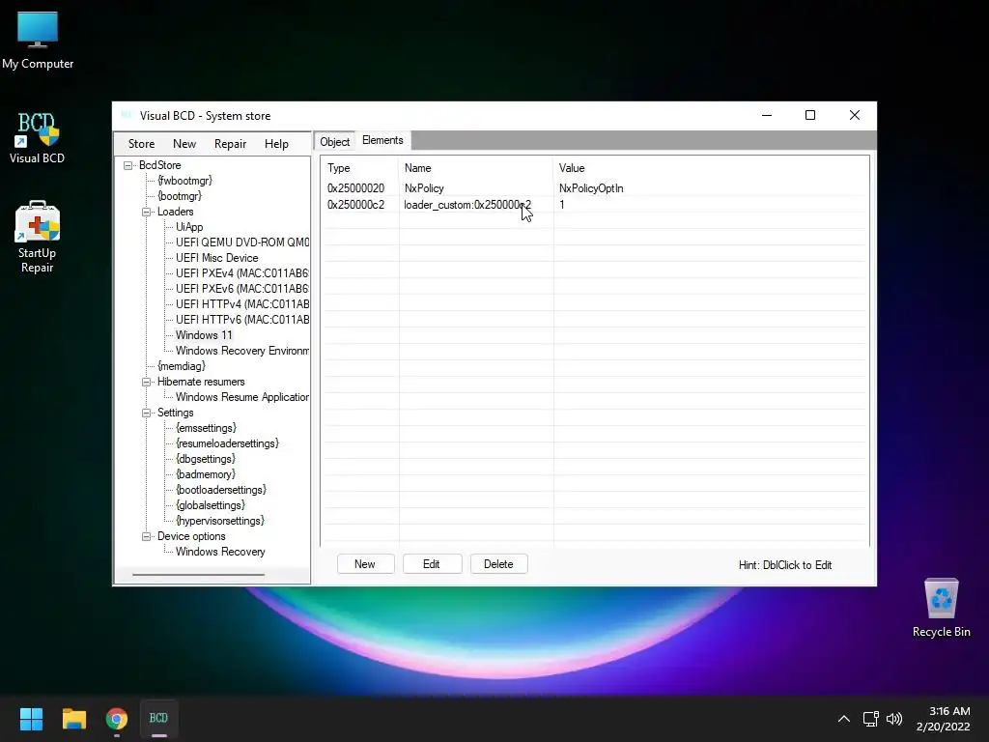Viewport: 989px width, 742px height.
Task: Click the Type column header
Action: click(x=360, y=168)
